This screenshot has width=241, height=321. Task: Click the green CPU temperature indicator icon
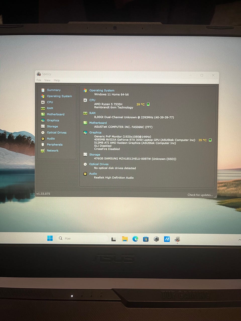pos(148,104)
